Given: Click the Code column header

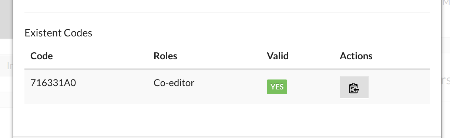Looking at the screenshot, I should (x=41, y=56).
